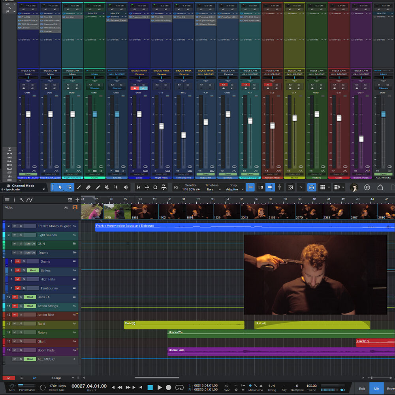Click Read automation on Strikes track
395x395 pixels.
[x=33, y=270]
